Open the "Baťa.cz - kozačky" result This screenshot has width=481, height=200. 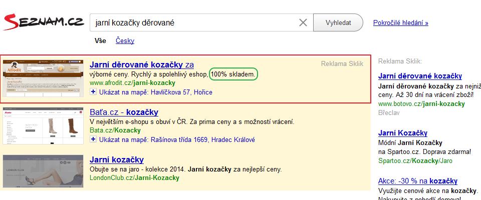point(124,112)
